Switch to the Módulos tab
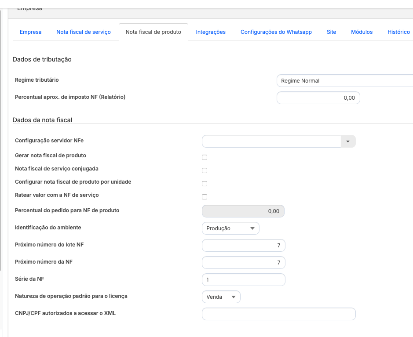This screenshot has height=337, width=413. point(362,32)
